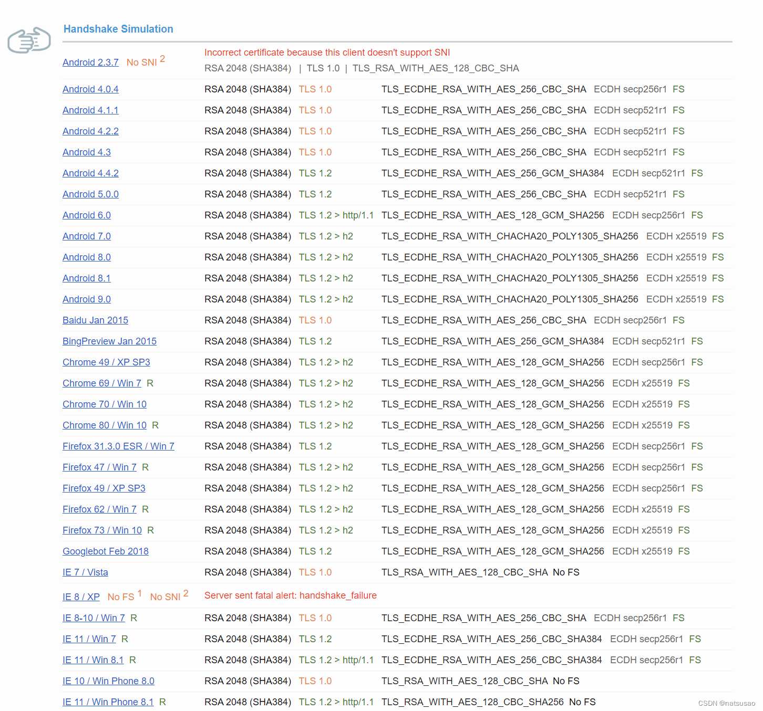Click 'No FS' label beside IE 8 / XP

(121, 597)
